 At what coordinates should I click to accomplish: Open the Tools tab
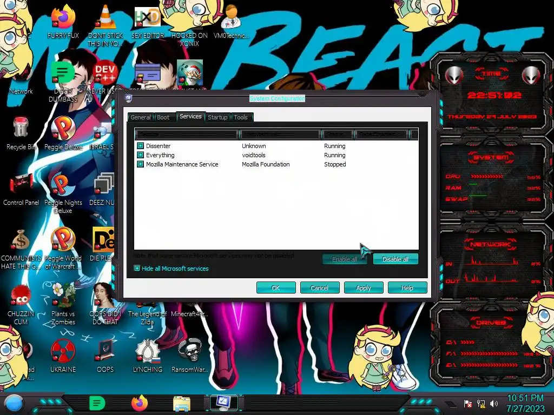(x=241, y=117)
